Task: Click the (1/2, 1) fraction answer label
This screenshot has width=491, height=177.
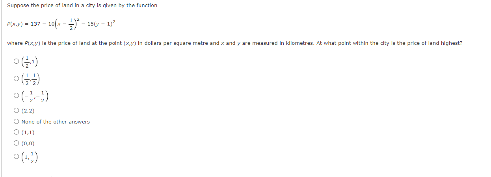Action: 30,61
